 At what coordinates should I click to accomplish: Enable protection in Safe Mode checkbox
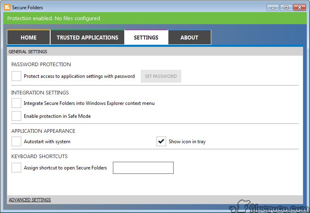click(16, 116)
